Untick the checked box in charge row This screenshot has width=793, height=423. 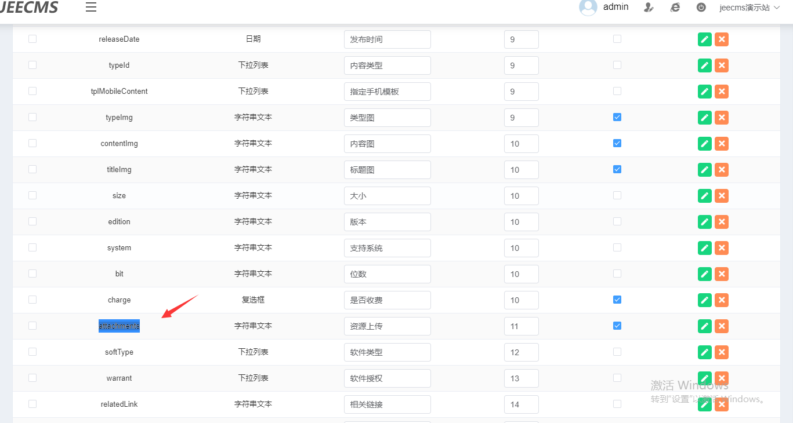(x=617, y=300)
